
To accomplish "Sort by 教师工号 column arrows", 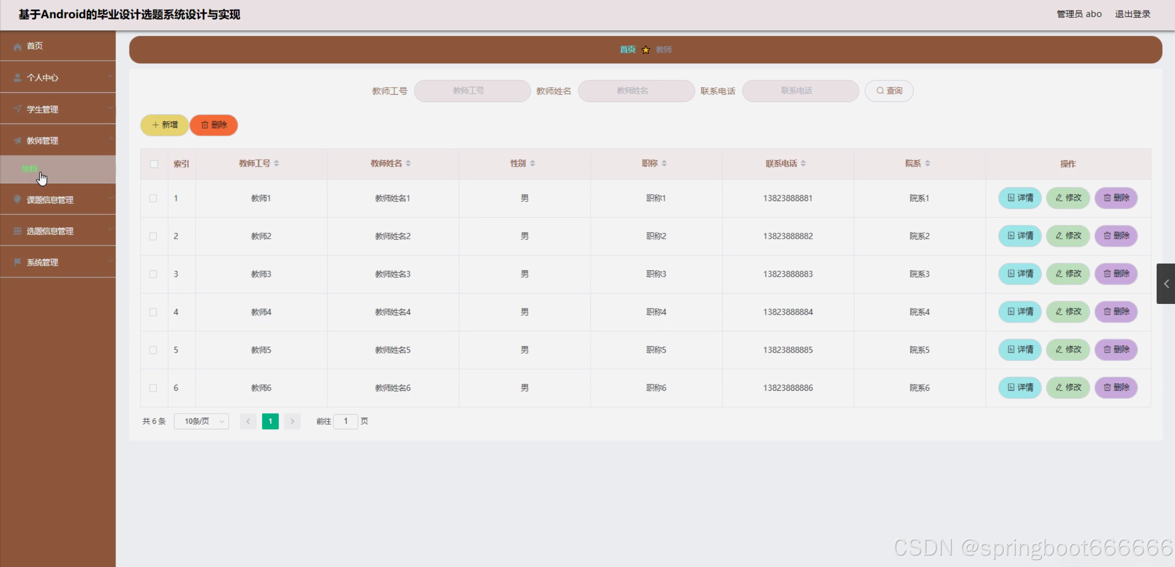I will 277,163.
